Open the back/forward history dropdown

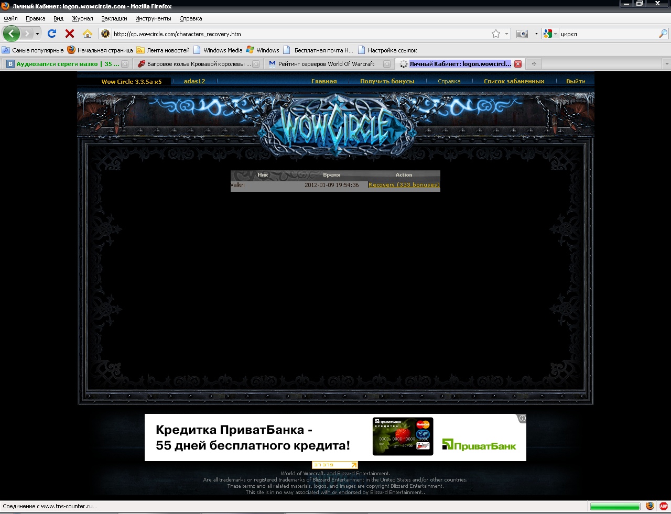pos(37,34)
